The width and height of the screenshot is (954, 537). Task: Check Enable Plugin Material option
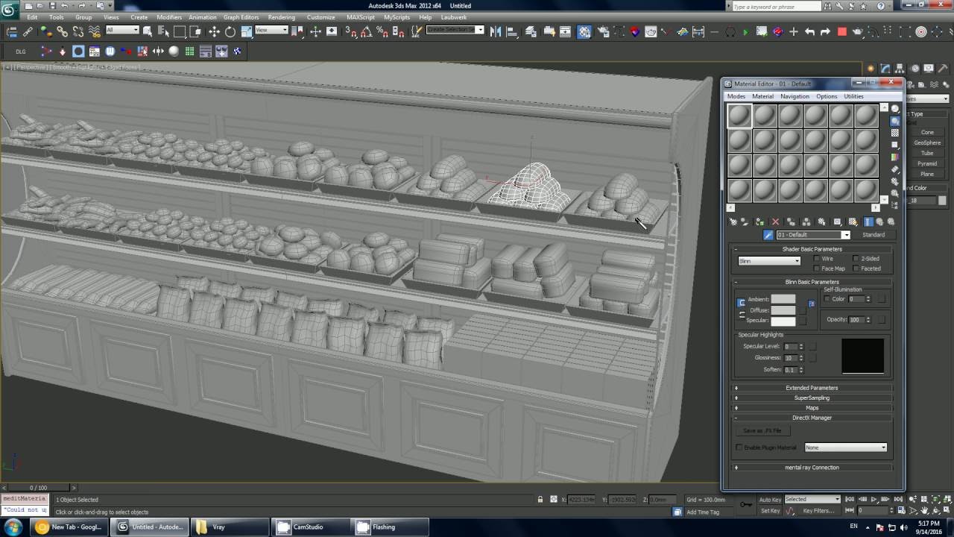[739, 447]
